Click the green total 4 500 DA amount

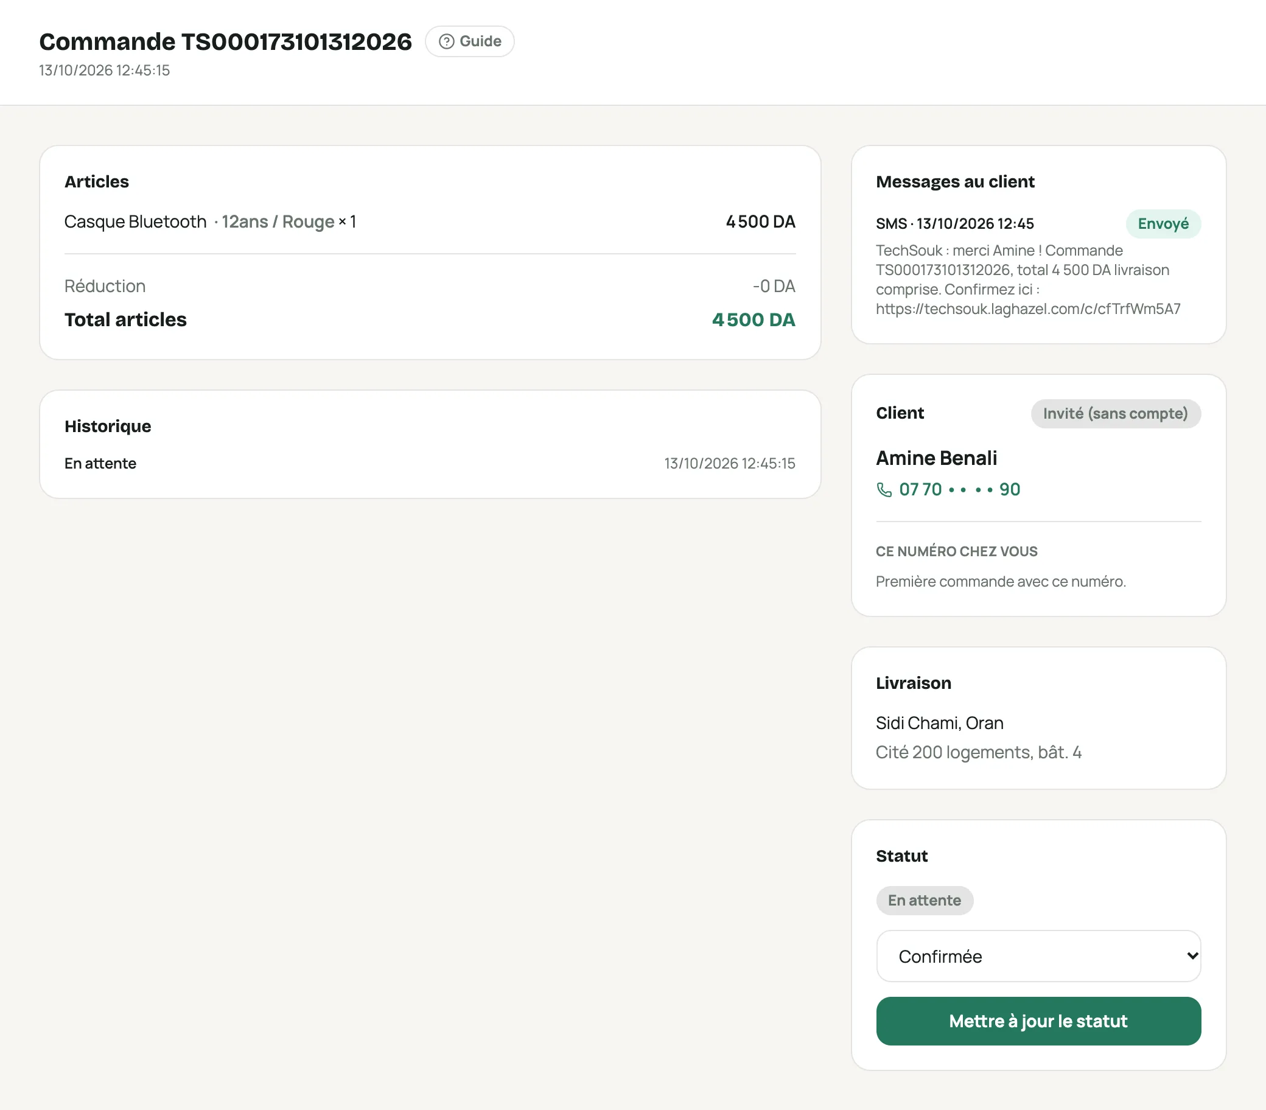753,319
